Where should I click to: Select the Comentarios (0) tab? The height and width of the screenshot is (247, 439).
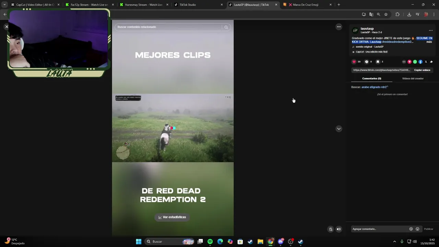pos(372,79)
